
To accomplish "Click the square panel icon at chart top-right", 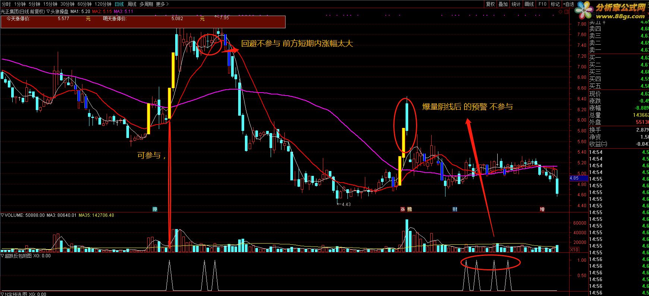I will (x=567, y=12).
